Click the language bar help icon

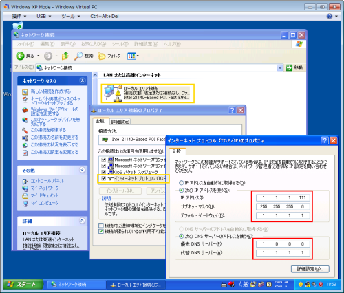pyautogui.click(x=269, y=285)
